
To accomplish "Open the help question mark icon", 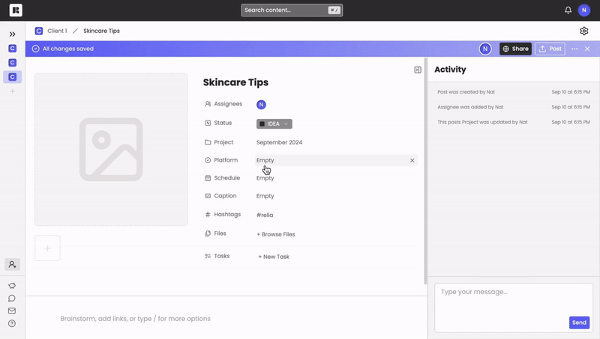I will pyautogui.click(x=12, y=323).
